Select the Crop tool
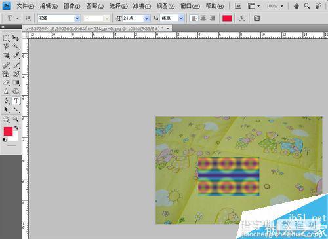This screenshot has height=239, width=328. 7,55
